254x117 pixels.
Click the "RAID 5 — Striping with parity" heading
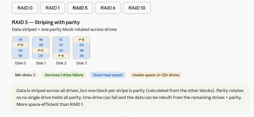46,22
